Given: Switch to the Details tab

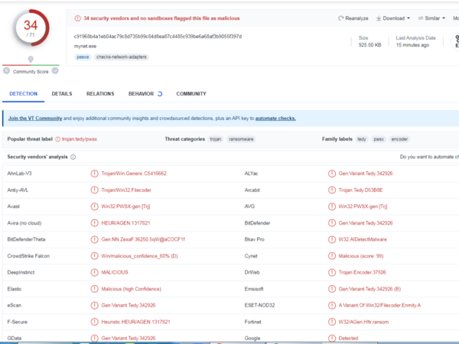Looking at the screenshot, I should [62, 94].
